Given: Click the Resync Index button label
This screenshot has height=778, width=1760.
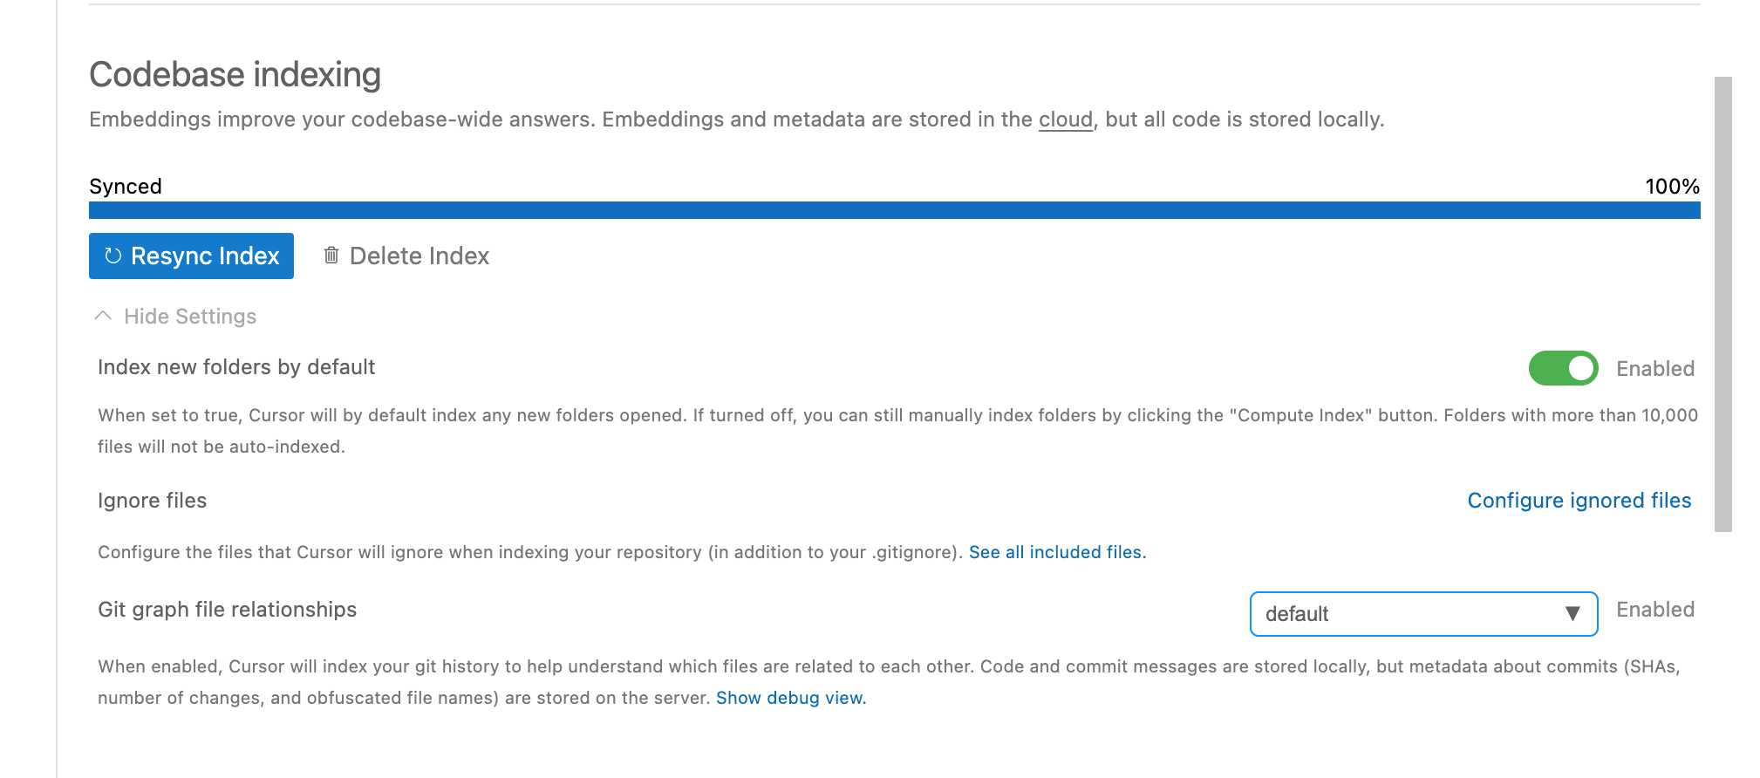Looking at the screenshot, I should tap(205, 256).
